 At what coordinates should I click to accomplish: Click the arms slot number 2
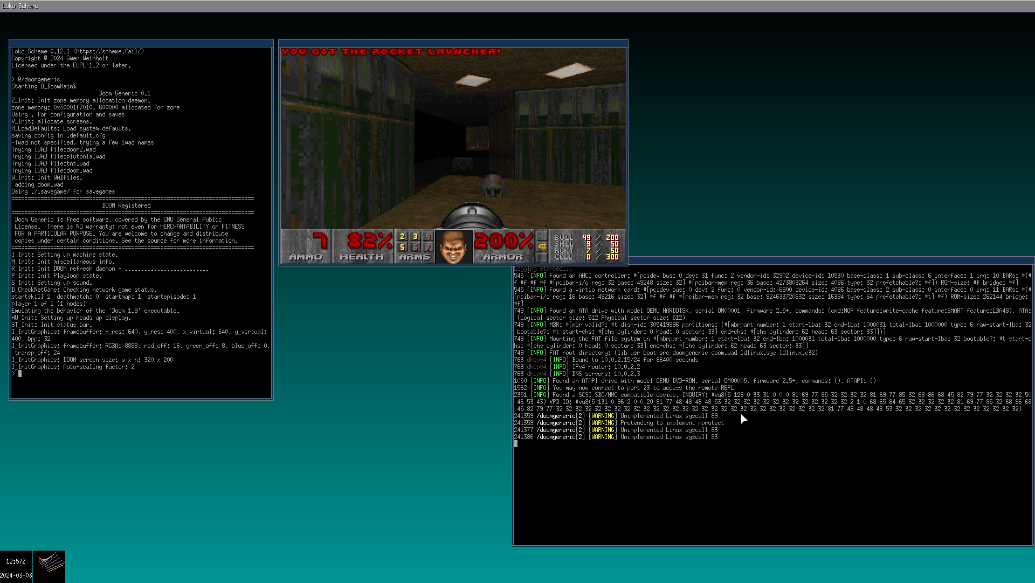(x=402, y=236)
